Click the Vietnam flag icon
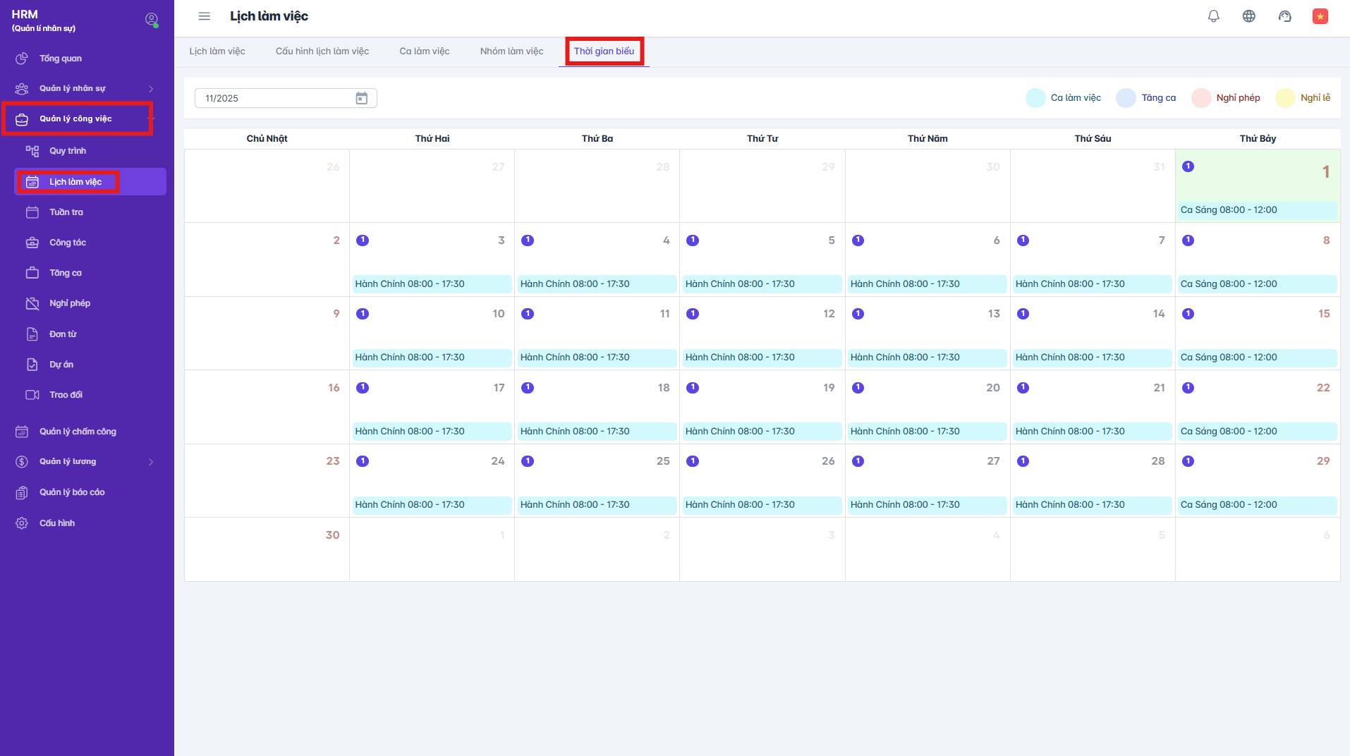 tap(1320, 16)
